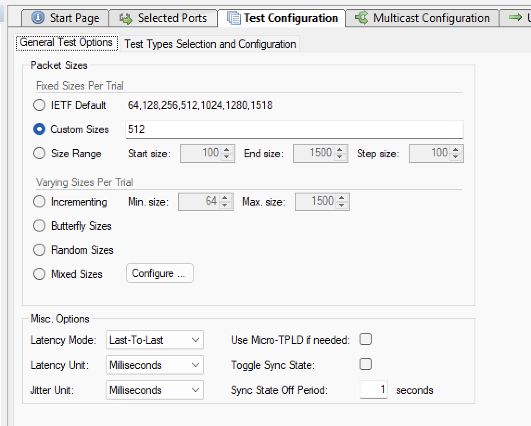Enable Use Micro-TPLD if needed checkbox
The image size is (531, 426).
point(366,340)
